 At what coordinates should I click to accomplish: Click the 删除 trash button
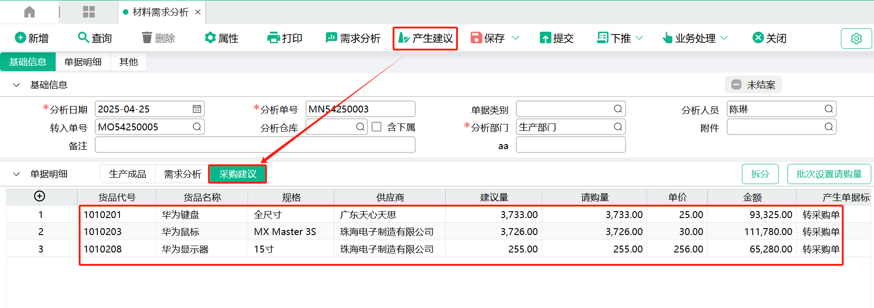[158, 38]
